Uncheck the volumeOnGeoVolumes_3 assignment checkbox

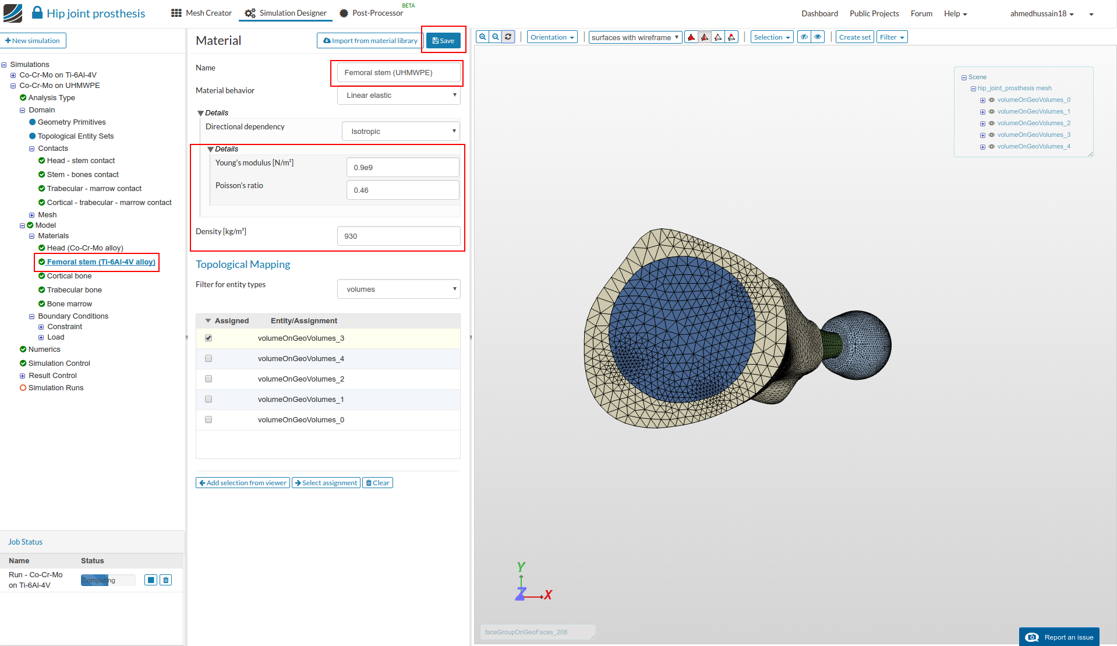tap(208, 338)
